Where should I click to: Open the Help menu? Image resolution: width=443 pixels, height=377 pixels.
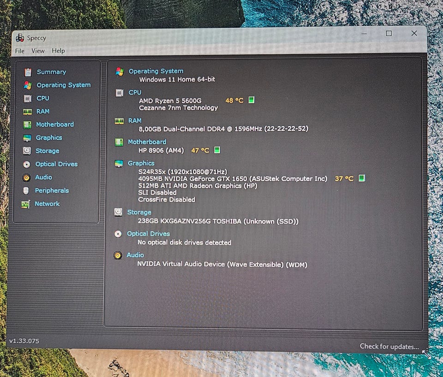tap(58, 51)
